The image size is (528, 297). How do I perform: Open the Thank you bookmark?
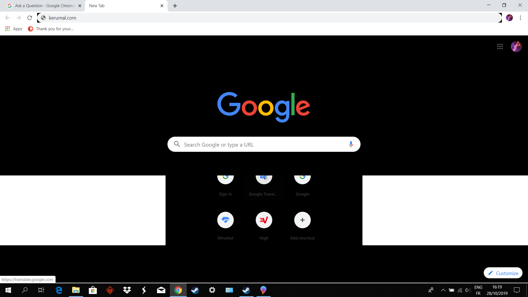point(51,29)
